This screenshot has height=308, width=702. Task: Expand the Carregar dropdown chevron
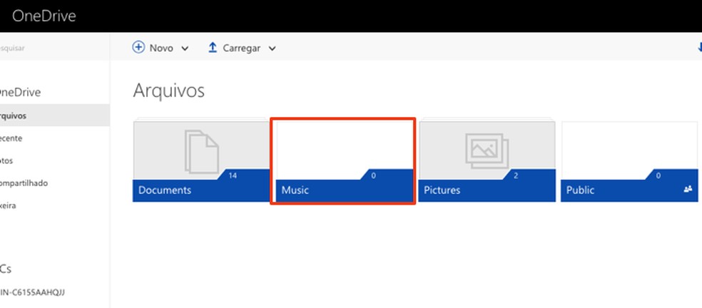273,48
